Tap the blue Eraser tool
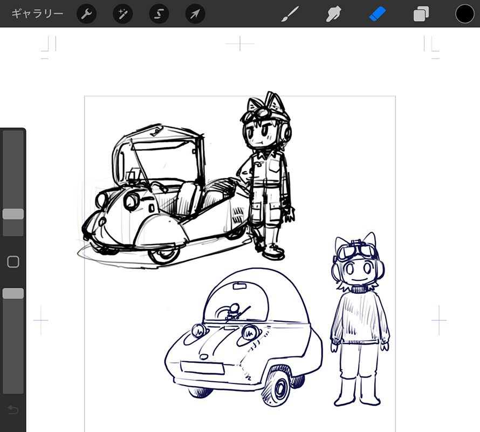This screenshot has height=432, width=480. point(378,14)
